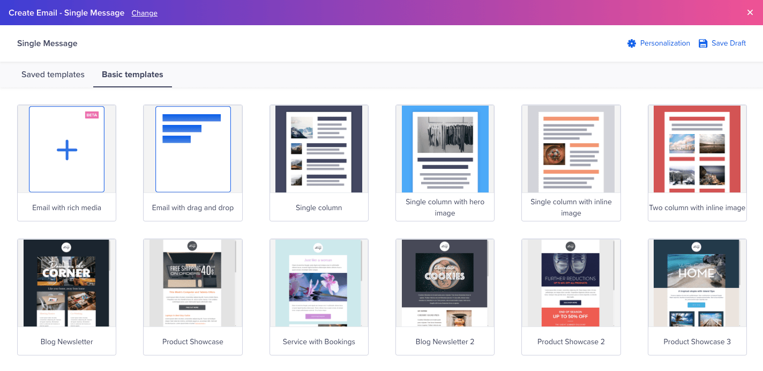763x371 pixels.
Task: Choose the Single column with inline image template
Action: coord(571,149)
